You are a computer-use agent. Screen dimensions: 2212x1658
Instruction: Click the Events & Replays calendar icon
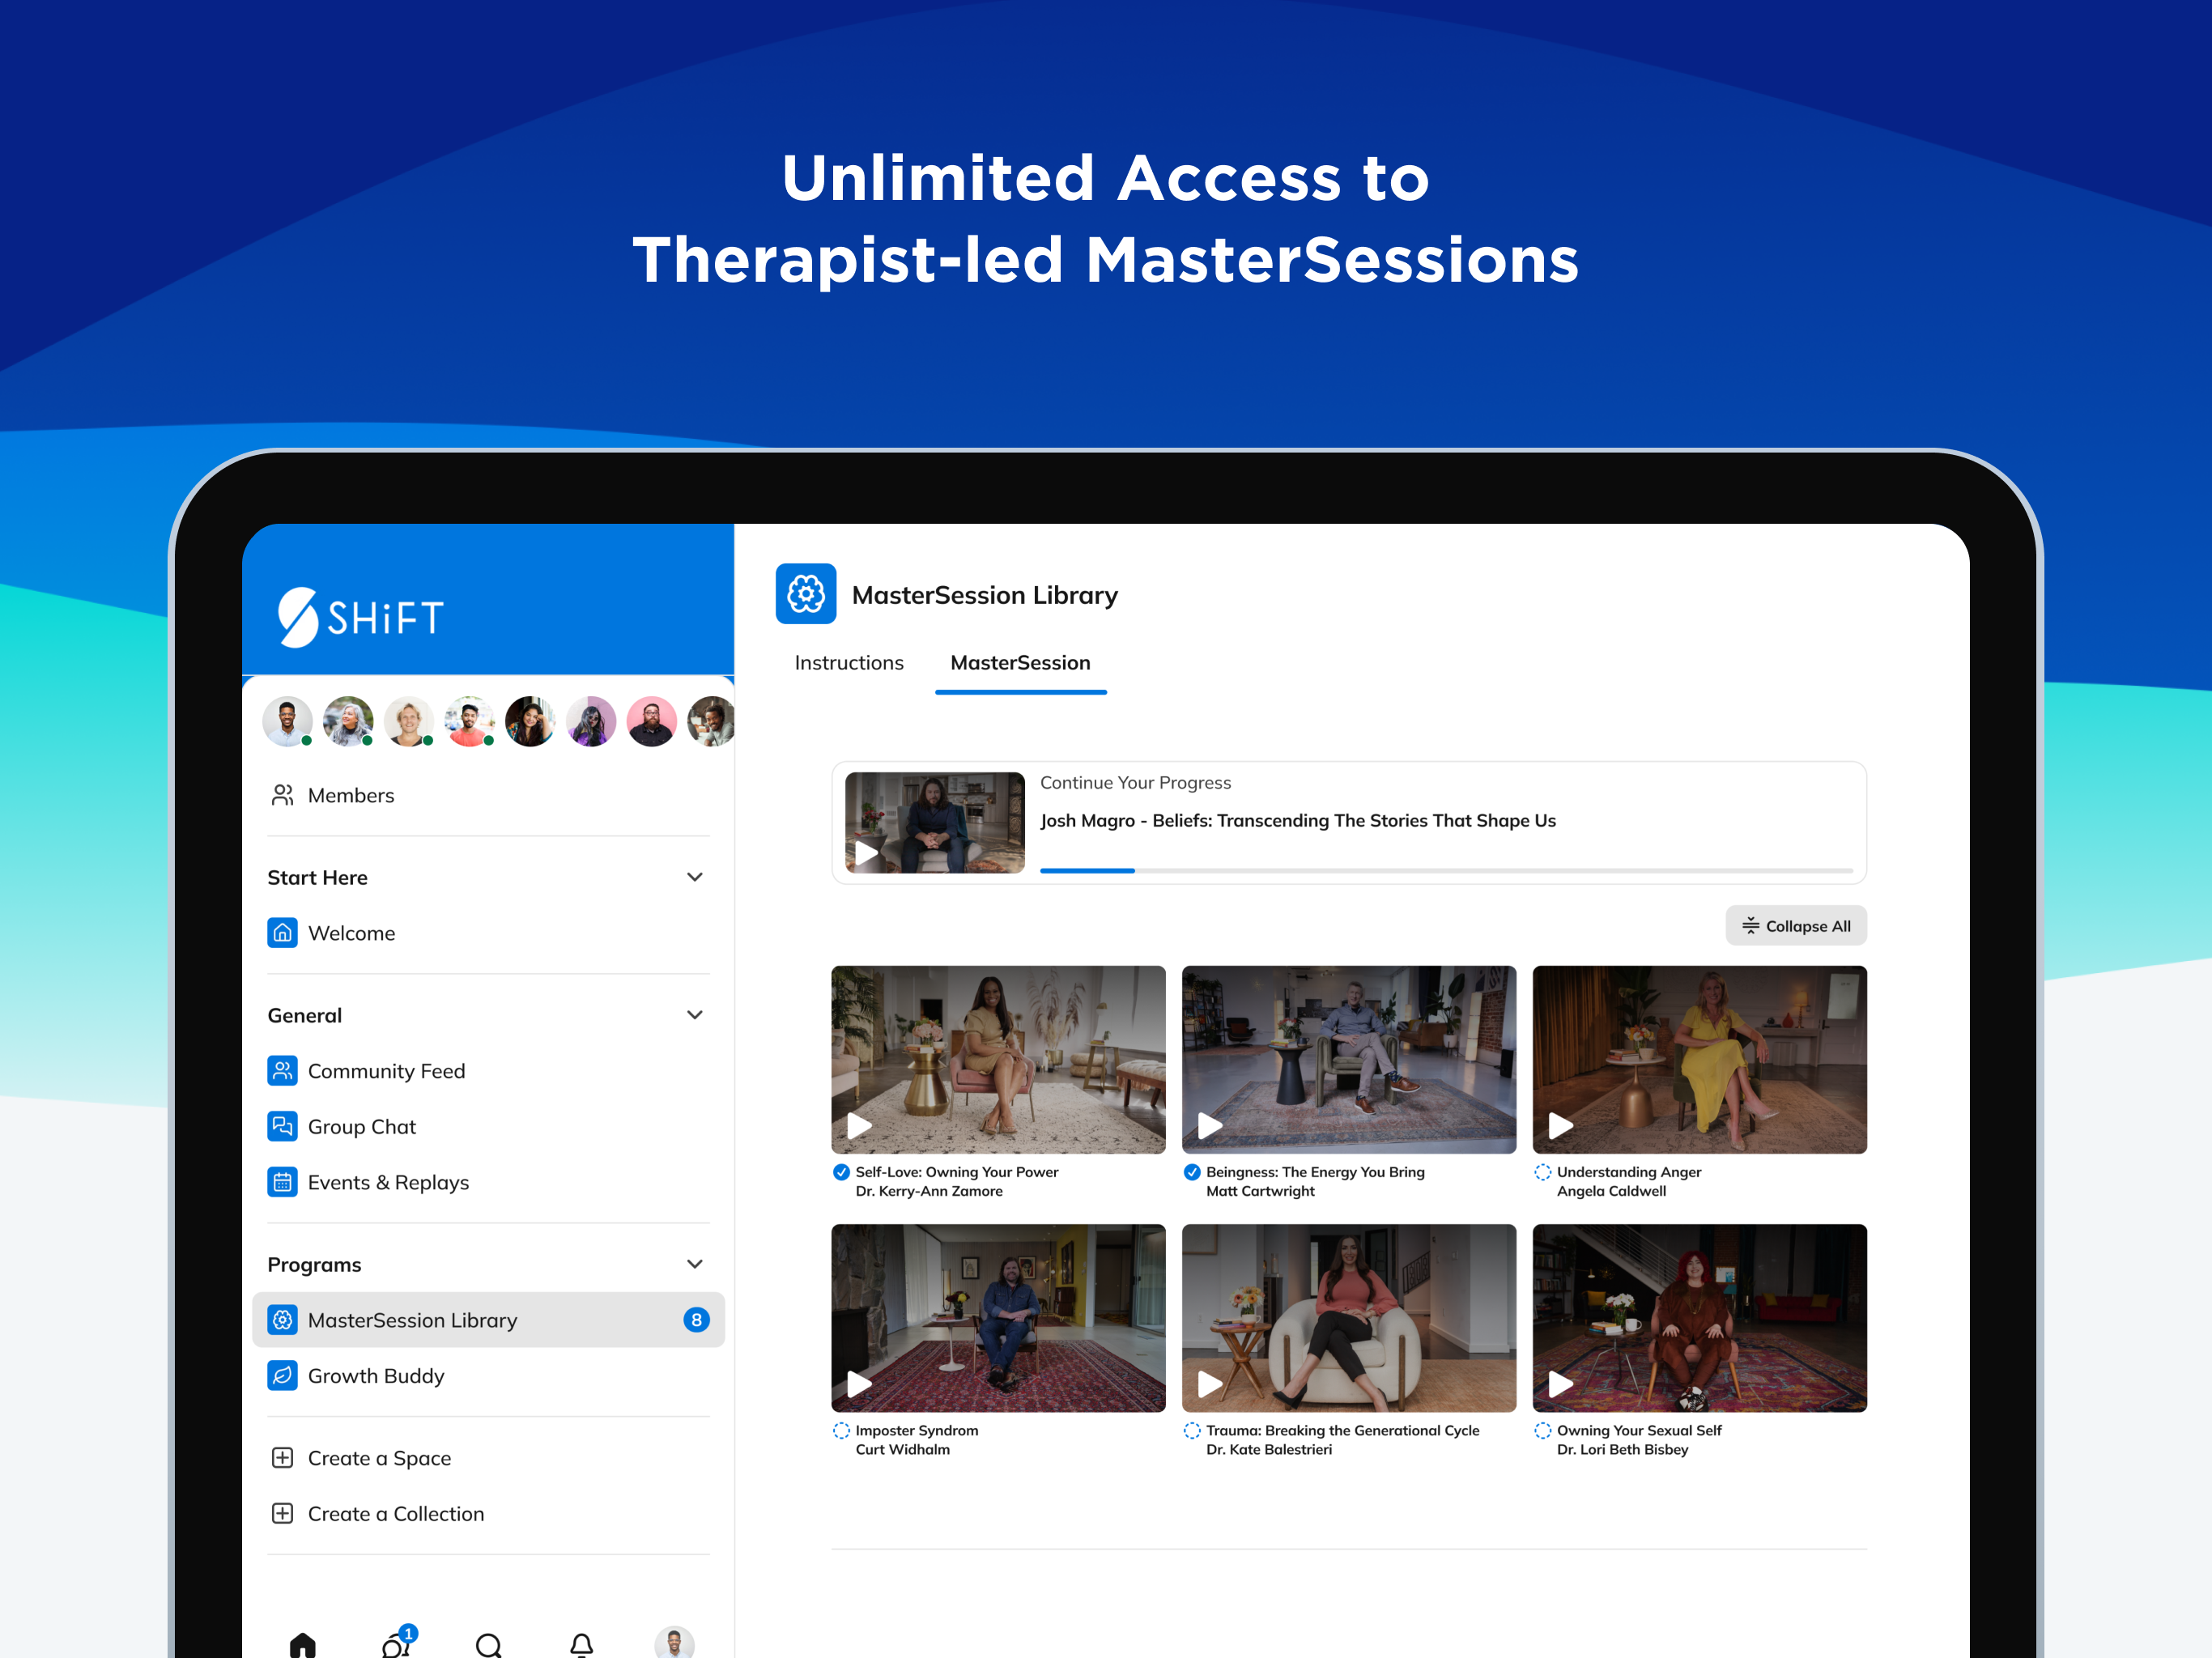pyautogui.click(x=283, y=1182)
